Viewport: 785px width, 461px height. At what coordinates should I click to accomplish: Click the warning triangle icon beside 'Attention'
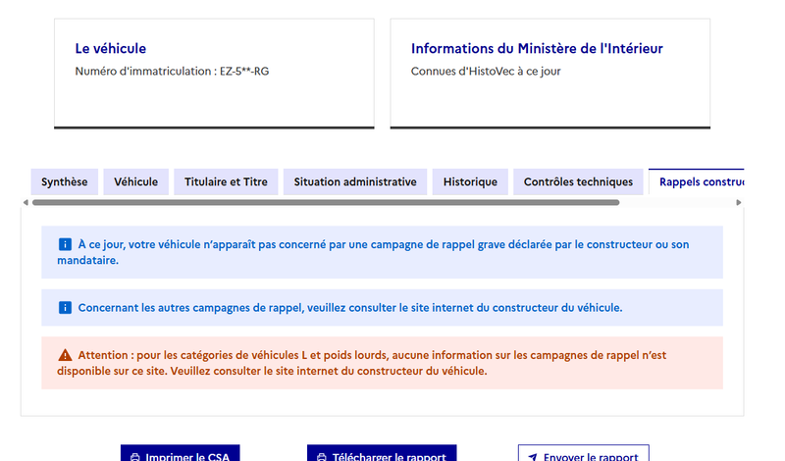pos(65,355)
